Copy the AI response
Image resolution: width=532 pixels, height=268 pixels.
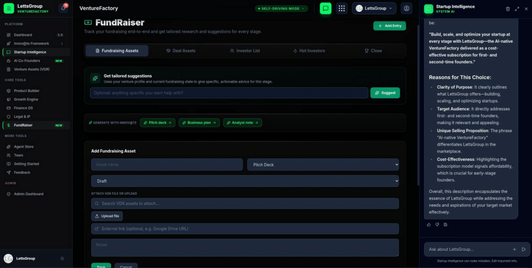point(445,224)
